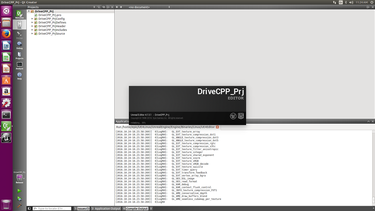Viewport: 375px width, 211px height.
Task: Toggle synchronize with editor link icon
Action: pyautogui.click(x=104, y=7)
